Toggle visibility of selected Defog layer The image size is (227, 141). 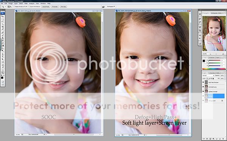(203, 96)
